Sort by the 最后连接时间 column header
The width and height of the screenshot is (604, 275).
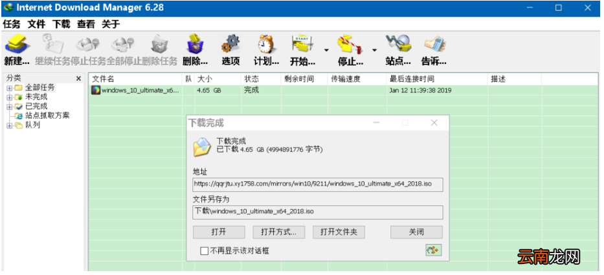pyautogui.click(x=437, y=79)
